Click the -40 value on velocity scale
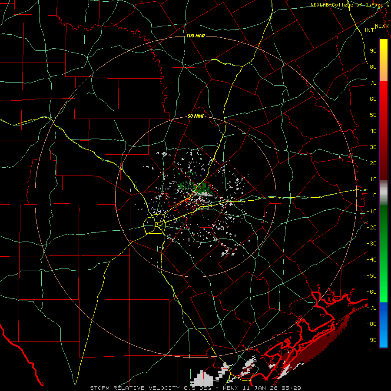 (371, 260)
